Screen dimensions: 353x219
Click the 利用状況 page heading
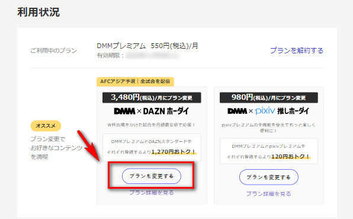point(38,12)
